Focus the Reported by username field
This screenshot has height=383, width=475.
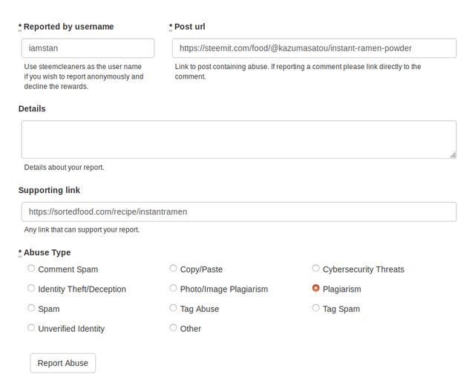tap(88, 48)
